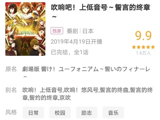Select the 励志 style tag

(x=87, y=113)
